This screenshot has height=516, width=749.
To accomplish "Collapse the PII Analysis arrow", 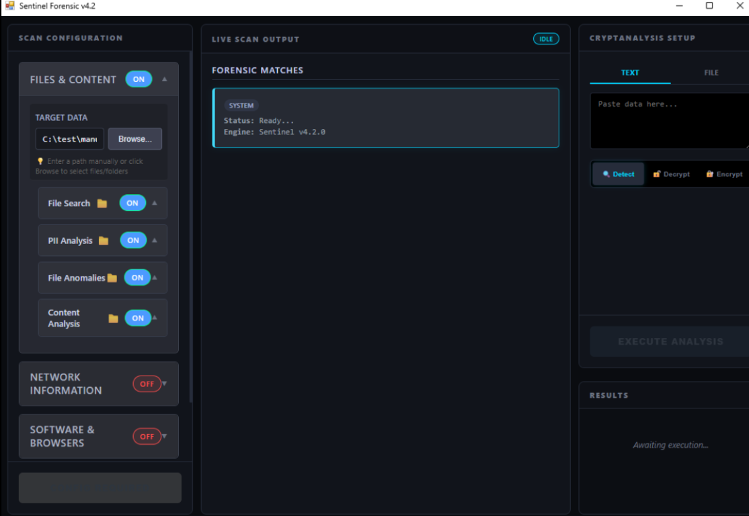I will (155, 240).
